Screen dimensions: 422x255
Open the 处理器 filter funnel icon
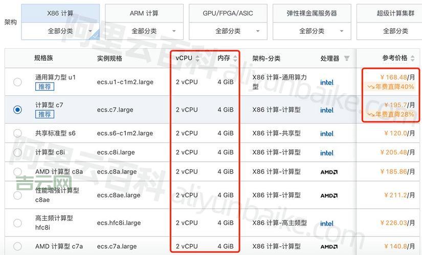pyautogui.click(x=347, y=58)
